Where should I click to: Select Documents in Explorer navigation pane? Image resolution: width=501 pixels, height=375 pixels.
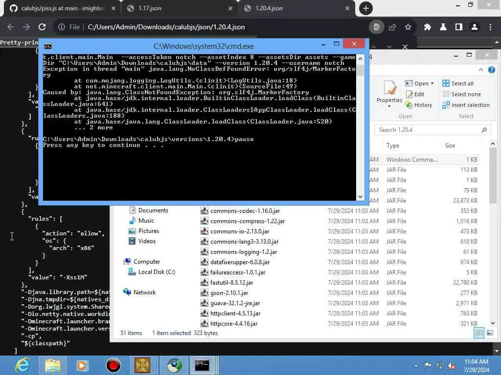point(149,210)
